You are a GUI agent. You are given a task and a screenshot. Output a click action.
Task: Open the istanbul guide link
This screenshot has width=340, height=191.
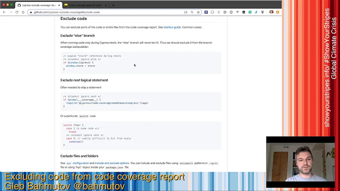[172, 27]
